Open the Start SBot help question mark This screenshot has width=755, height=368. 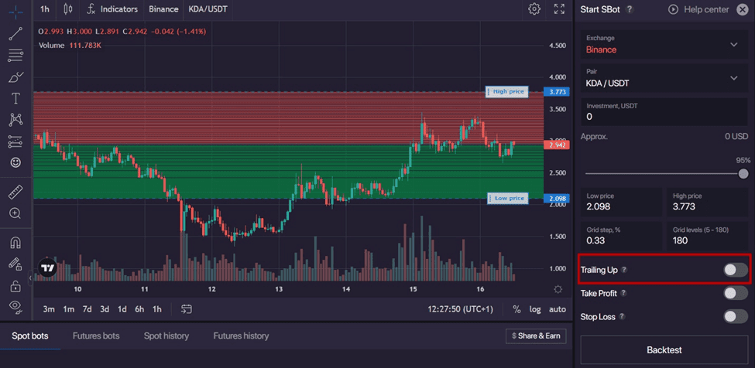point(630,9)
